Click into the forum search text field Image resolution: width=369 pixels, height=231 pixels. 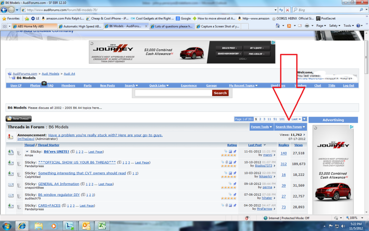click(173, 93)
